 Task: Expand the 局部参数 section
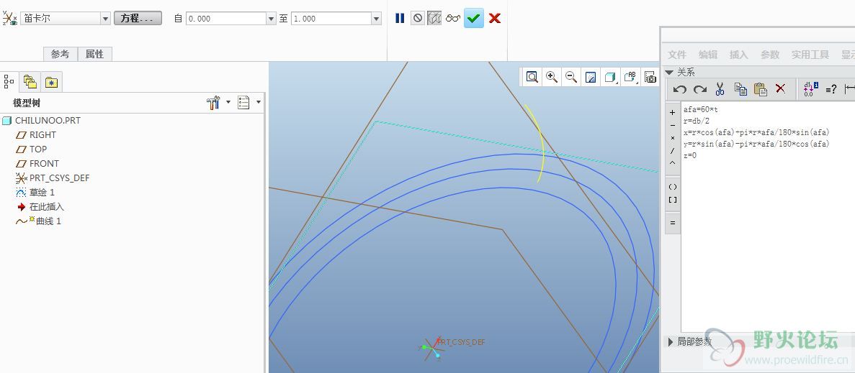click(x=671, y=342)
